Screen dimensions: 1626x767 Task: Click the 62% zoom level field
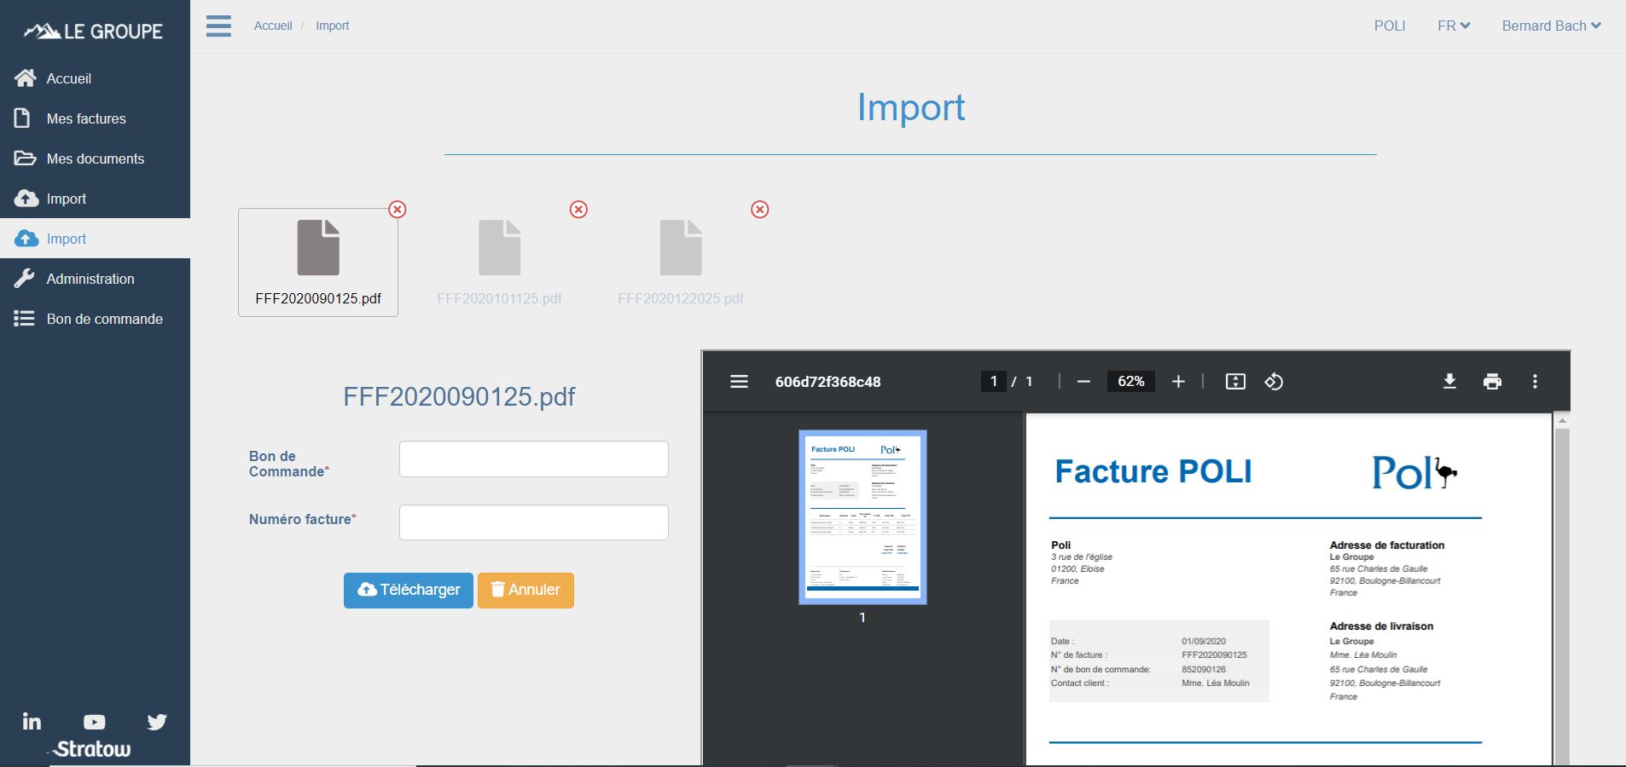tap(1131, 382)
